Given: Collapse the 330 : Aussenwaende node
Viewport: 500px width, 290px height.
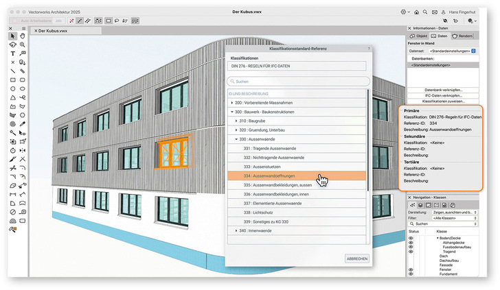Looking at the screenshot, I should [237, 138].
